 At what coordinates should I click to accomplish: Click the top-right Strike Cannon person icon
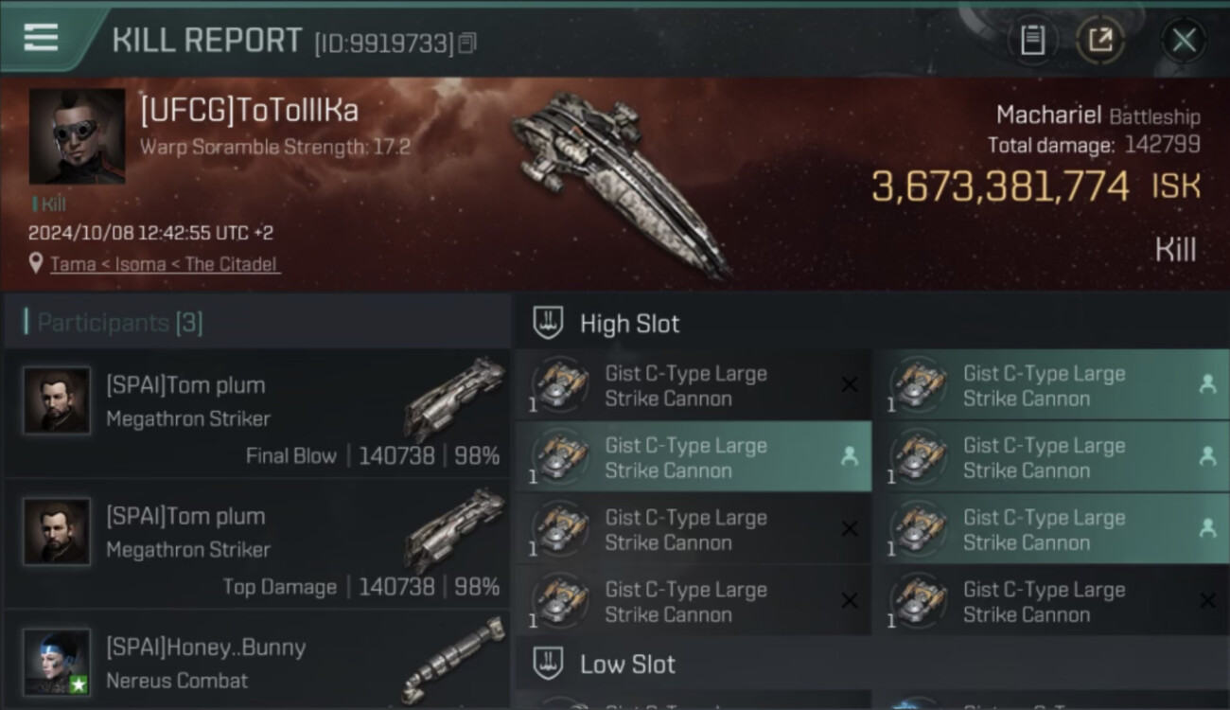pos(1207,383)
